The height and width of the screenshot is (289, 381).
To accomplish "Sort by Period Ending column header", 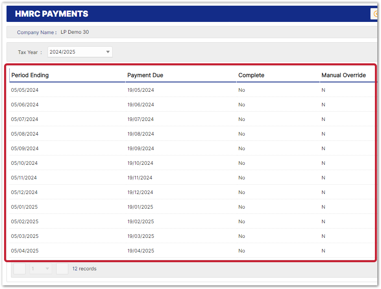I will point(30,75).
